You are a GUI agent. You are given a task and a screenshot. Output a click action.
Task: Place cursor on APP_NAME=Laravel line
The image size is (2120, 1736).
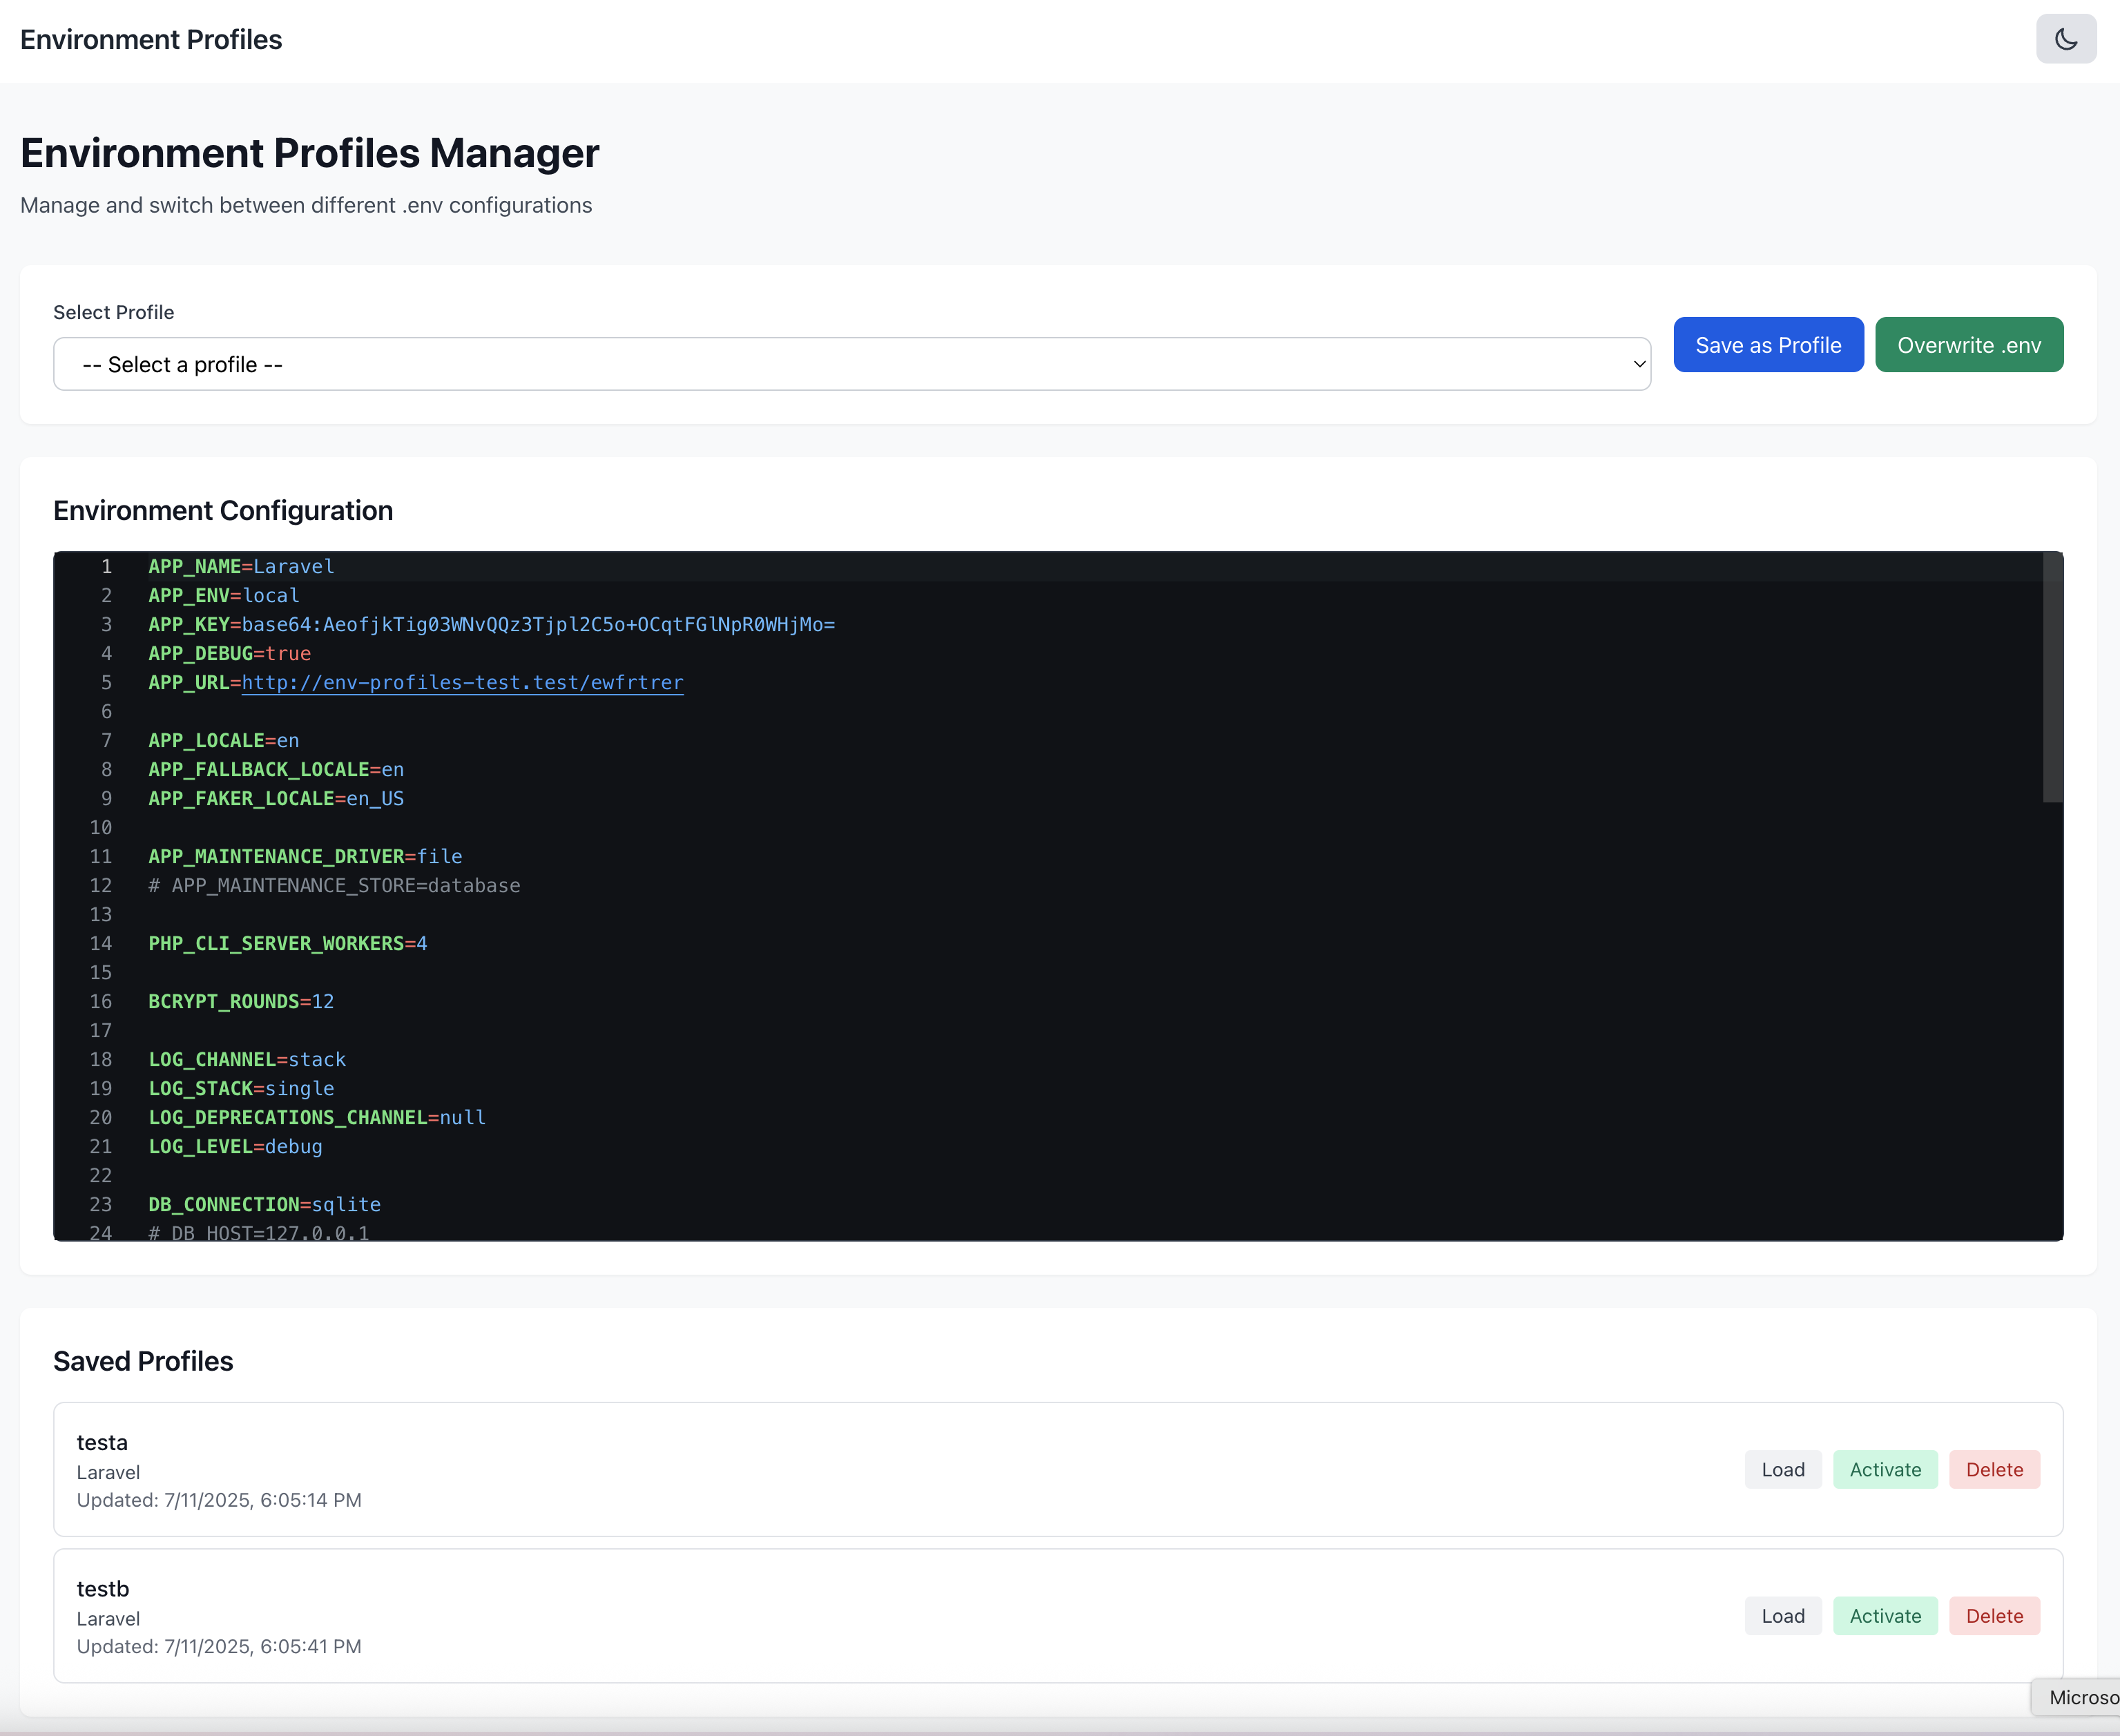tap(241, 566)
